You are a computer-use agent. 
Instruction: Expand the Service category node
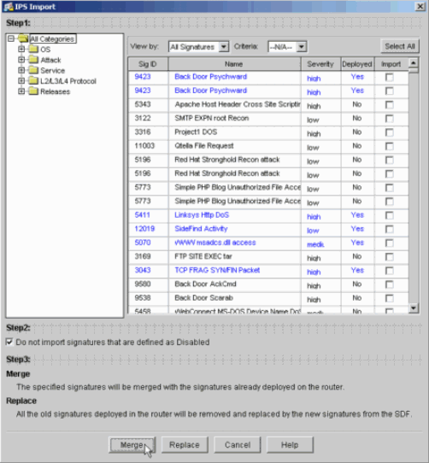click(x=21, y=70)
